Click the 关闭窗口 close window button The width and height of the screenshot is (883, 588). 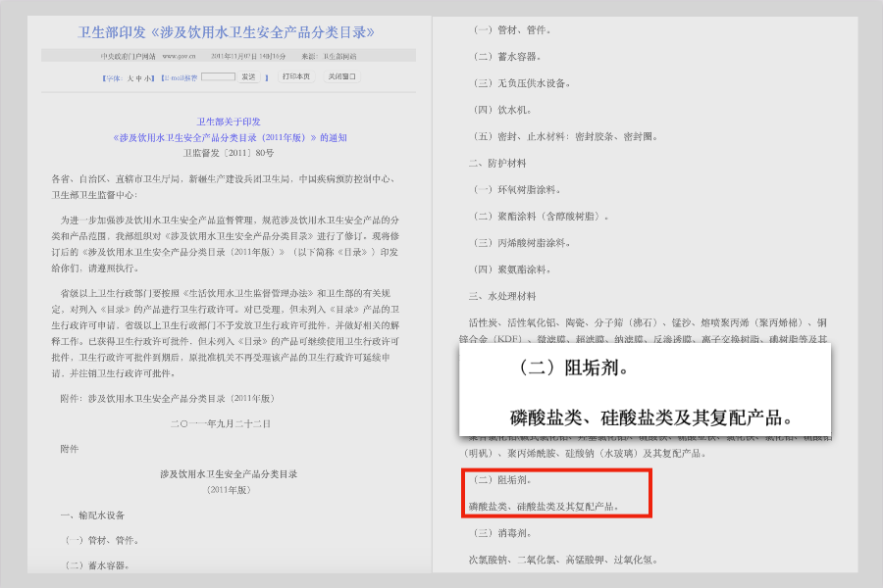pos(341,76)
